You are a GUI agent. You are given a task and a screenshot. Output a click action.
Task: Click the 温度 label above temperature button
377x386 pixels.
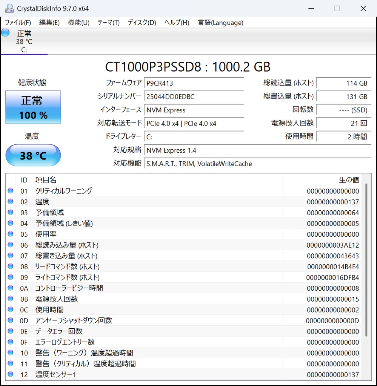tap(32, 136)
